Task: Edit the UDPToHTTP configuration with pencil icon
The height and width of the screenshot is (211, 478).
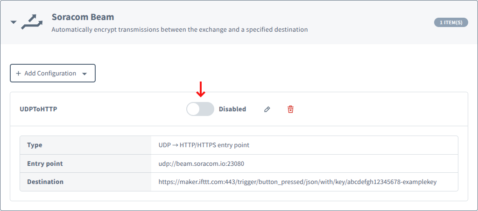Action: 267,109
